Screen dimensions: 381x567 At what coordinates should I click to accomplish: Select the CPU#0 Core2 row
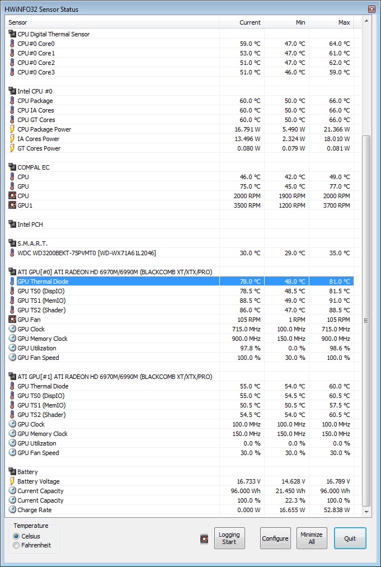click(x=180, y=63)
